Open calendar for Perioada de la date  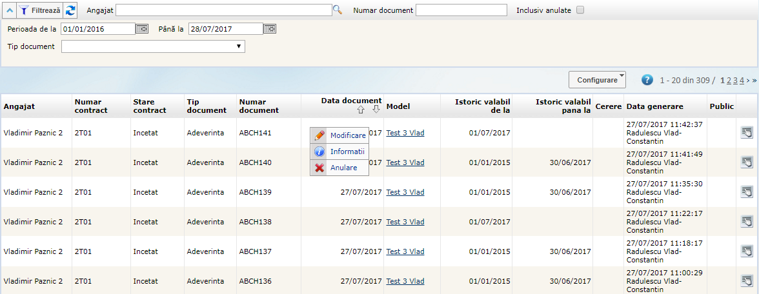point(142,29)
